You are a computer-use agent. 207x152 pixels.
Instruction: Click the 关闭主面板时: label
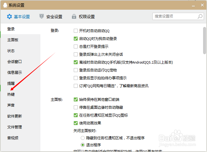(85, 131)
